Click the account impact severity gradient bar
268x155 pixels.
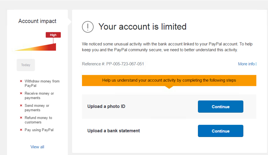[35, 47]
